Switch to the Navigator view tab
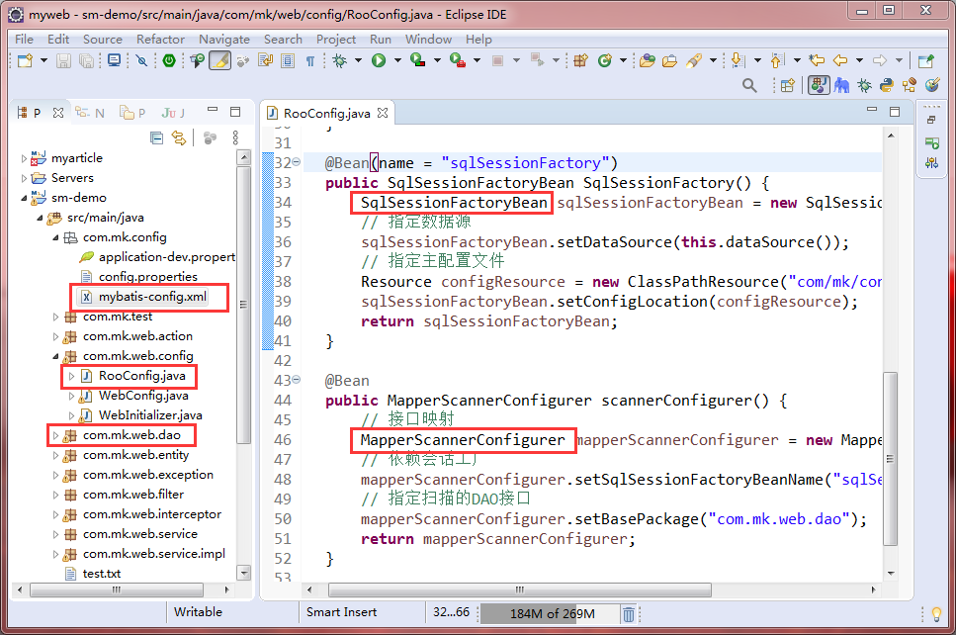Screen dimensions: 956x635 coord(90,113)
